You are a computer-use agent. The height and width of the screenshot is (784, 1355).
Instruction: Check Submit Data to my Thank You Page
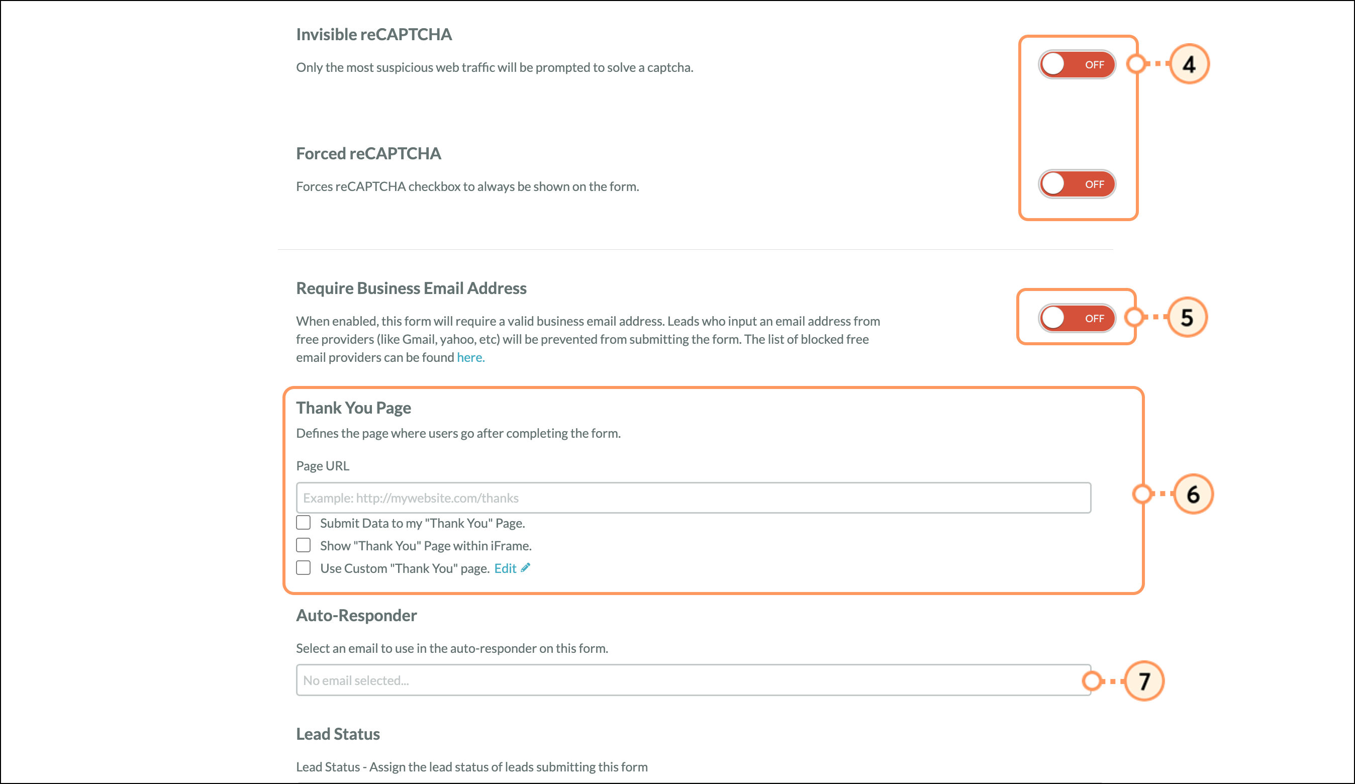303,523
